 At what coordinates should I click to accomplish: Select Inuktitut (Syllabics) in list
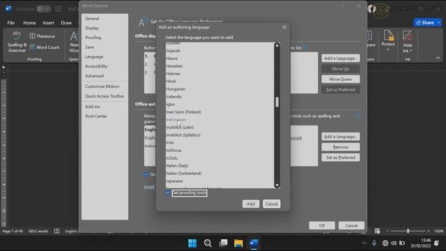[x=220, y=135]
